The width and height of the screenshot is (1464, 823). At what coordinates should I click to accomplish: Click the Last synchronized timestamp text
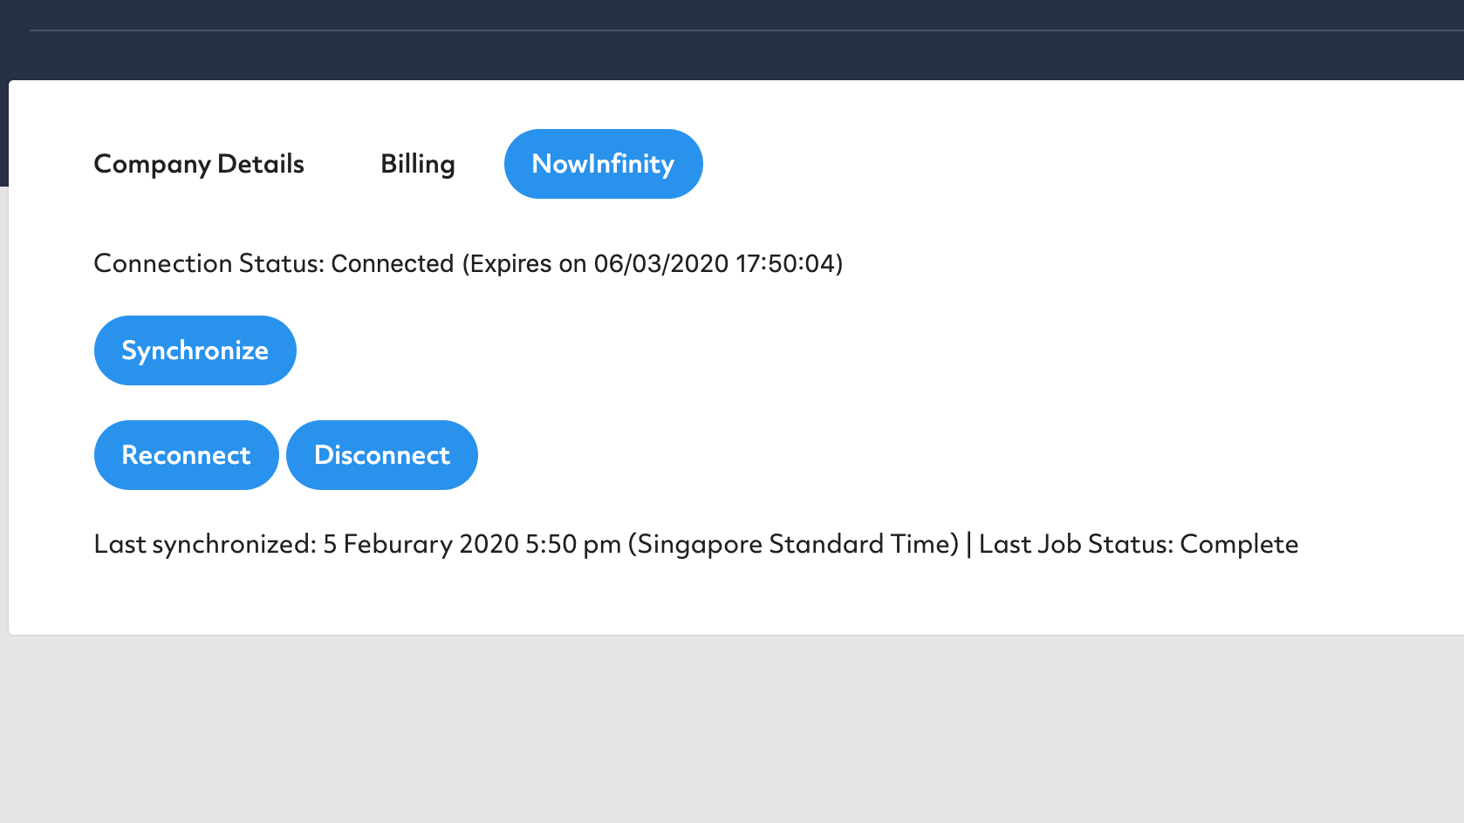[x=527, y=544]
